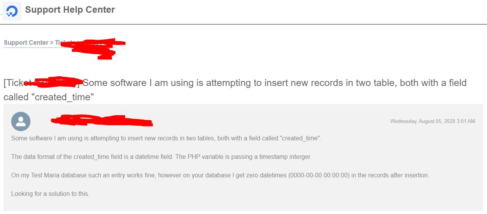Click the Wednesday, August 05, 2020 timestamp

tap(432, 121)
